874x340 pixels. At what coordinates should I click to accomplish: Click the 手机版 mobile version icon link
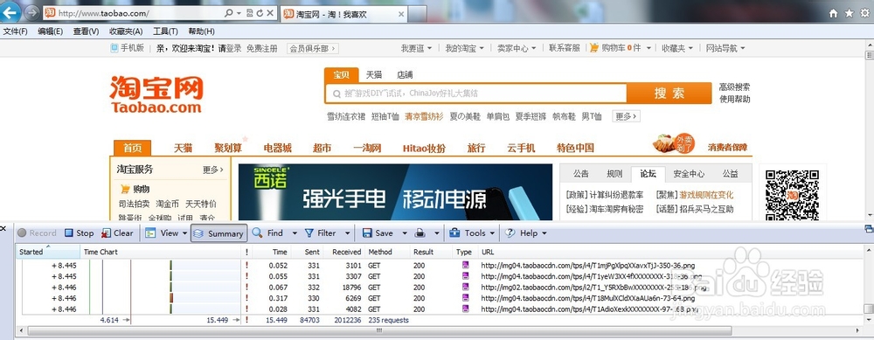tap(114, 48)
